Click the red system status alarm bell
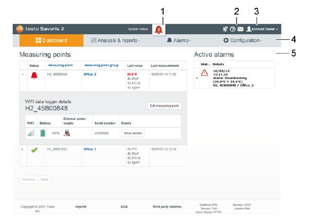The height and width of the screenshot is (222, 324). (159, 30)
